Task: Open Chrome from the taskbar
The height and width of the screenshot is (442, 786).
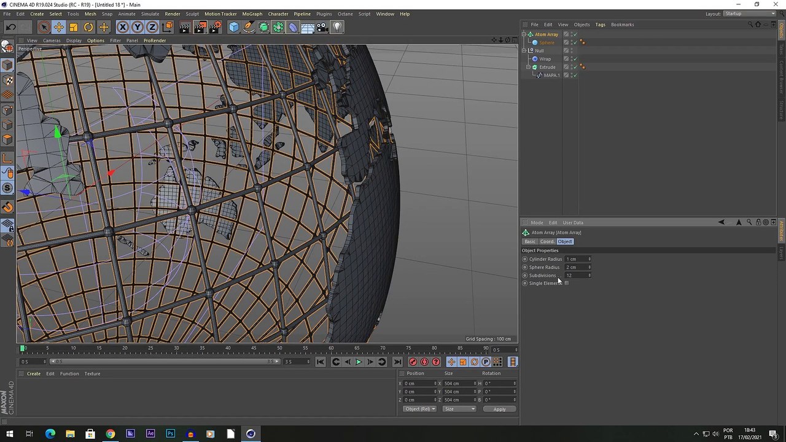Action: click(110, 434)
